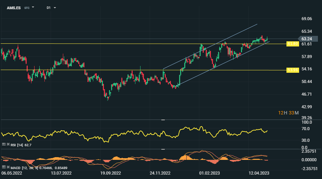Click the MACD 0.00000 axis value
Screen dimensions: 322x179
tap(309, 160)
